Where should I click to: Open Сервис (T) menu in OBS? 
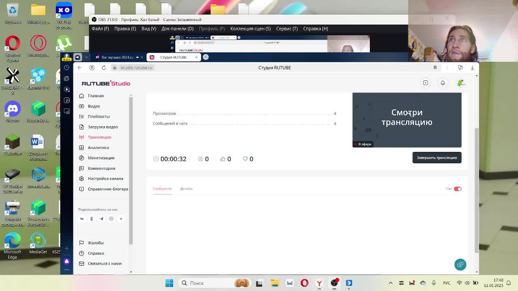point(287,29)
